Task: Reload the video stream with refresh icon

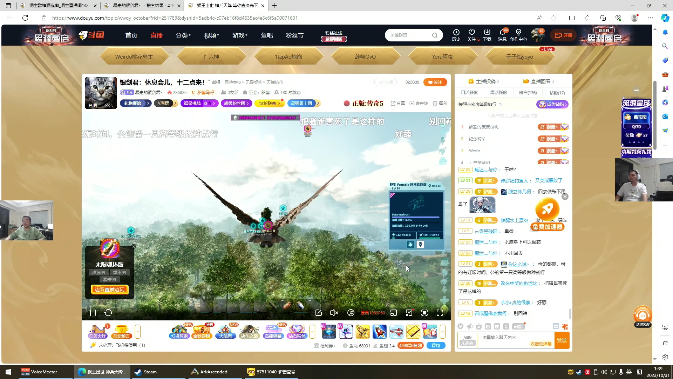Action: tap(108, 312)
